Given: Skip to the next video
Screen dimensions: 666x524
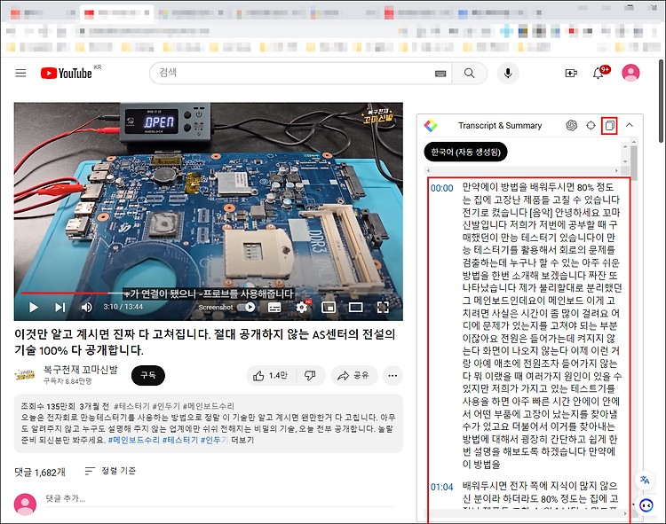Looking at the screenshot, I should 59,308.
